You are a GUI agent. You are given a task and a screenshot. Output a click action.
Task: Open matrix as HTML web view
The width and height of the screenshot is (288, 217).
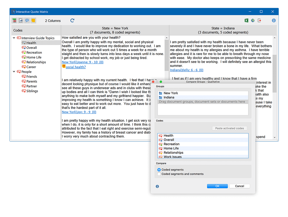click(x=253, y=21)
